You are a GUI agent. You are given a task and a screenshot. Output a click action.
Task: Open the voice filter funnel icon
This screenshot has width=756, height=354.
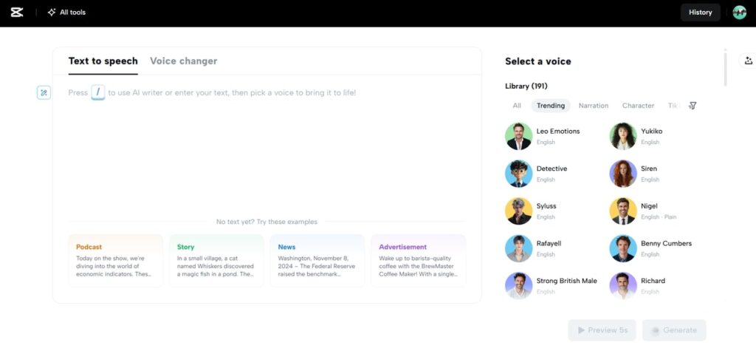pyautogui.click(x=693, y=106)
